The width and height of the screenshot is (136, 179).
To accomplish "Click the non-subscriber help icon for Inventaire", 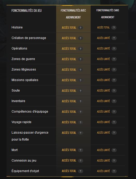I will pos(114,101).
